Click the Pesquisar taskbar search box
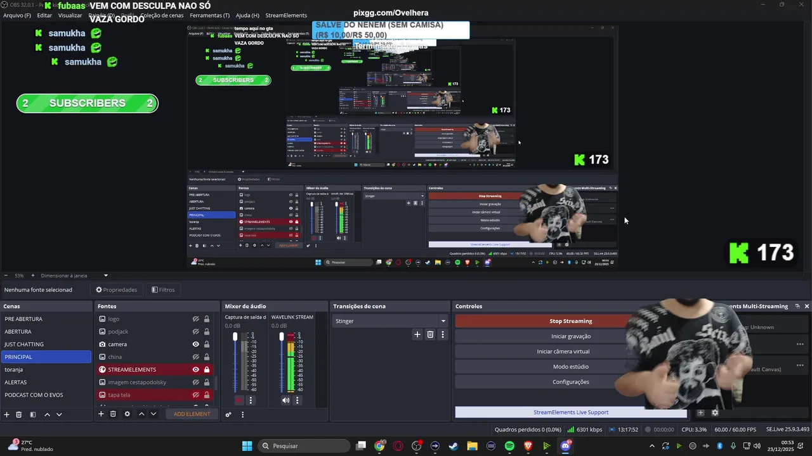The height and width of the screenshot is (456, 812). coord(304,446)
